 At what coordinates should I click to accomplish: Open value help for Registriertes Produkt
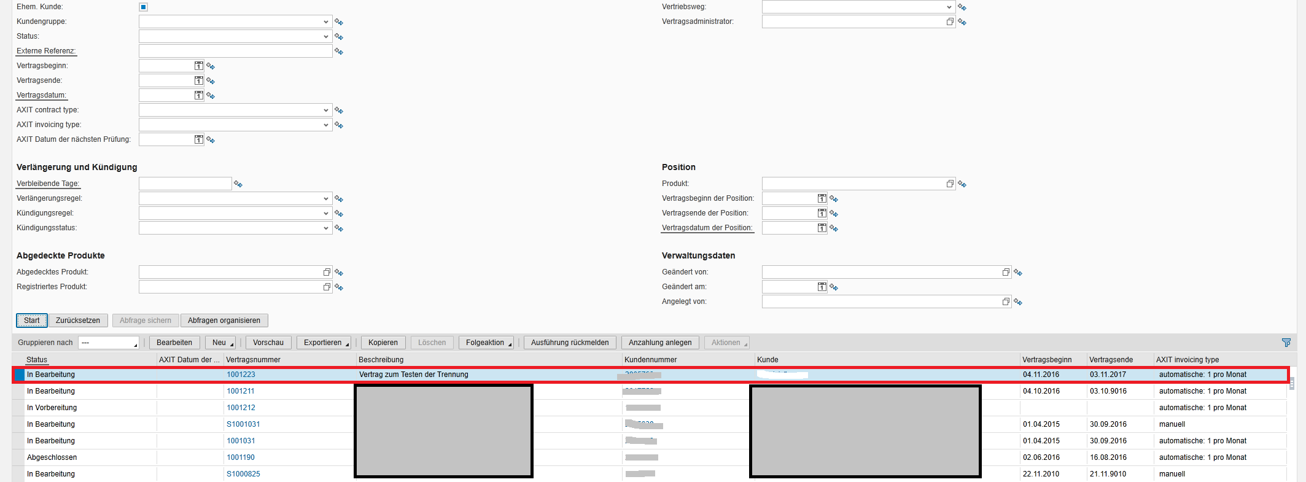[327, 287]
